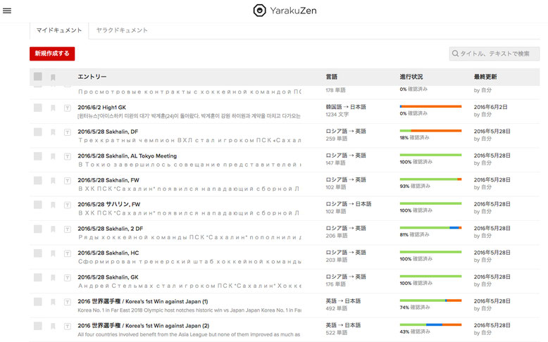Click the YarakuZen logo
This screenshot has height=342, width=548.
pos(285,11)
